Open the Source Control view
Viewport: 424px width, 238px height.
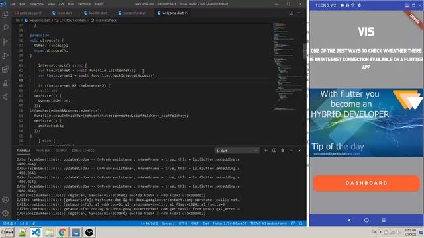(x=5, y=42)
